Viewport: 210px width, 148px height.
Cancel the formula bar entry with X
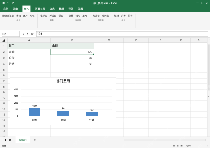[x=23, y=34]
